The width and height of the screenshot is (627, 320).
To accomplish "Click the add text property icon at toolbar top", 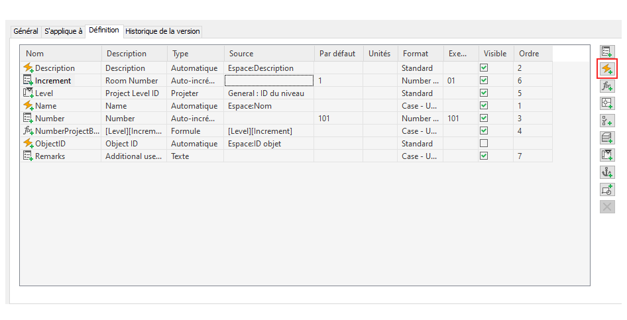I will pyautogui.click(x=607, y=51).
